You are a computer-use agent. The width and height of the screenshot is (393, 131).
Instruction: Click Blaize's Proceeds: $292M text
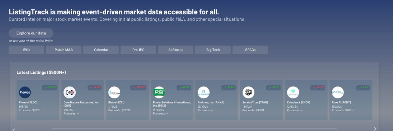pos(119,110)
